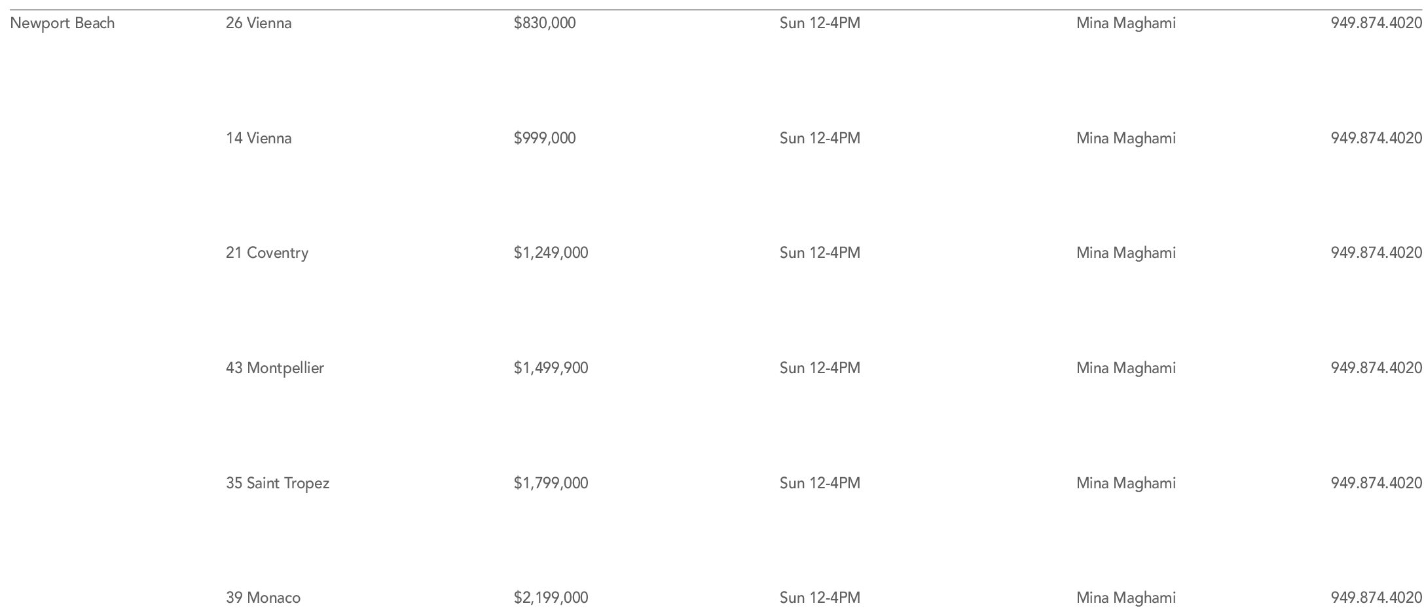Open the 14 Vienna listing address
1424x612 pixels.
pos(259,138)
